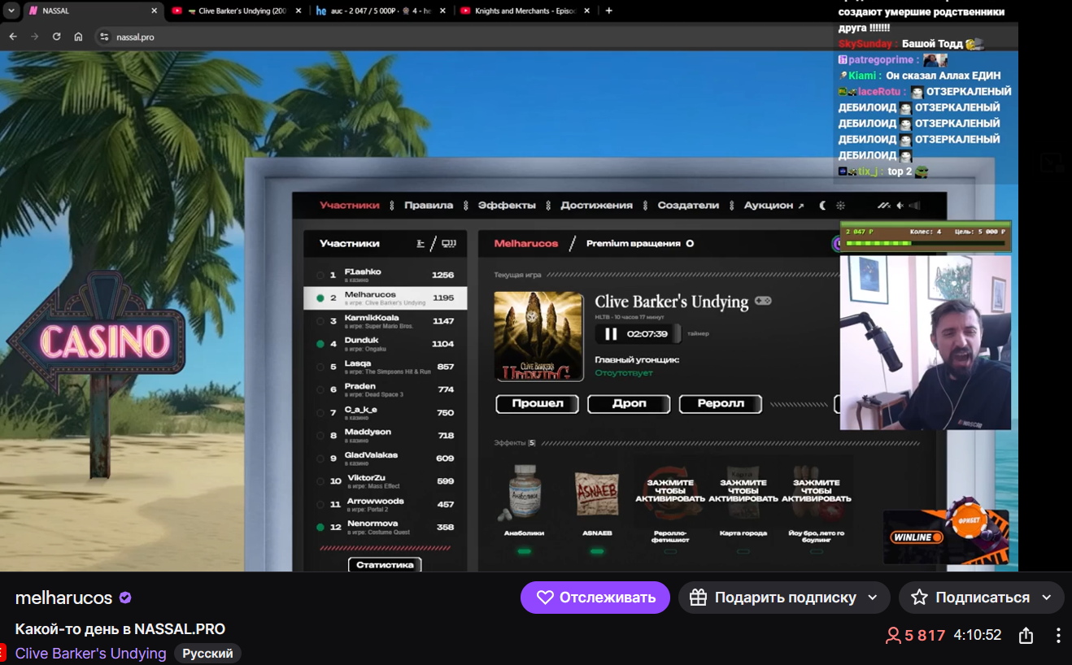Select participant F1ashko
The image size is (1072, 665).
point(386,275)
